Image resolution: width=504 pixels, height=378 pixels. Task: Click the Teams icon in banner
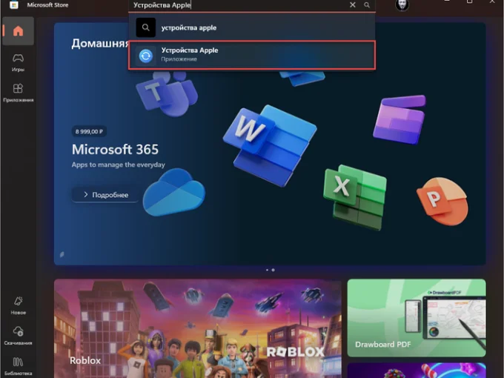(167, 93)
